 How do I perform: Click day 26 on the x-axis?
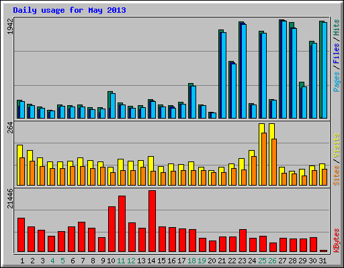[x=272, y=261]
